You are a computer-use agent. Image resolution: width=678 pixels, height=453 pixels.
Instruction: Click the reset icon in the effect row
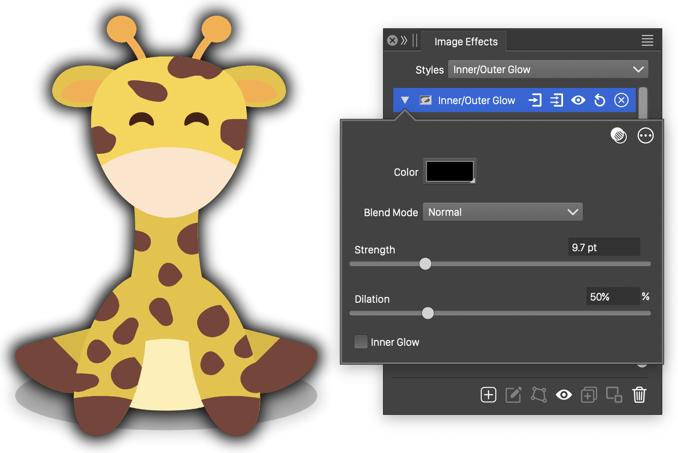599,100
